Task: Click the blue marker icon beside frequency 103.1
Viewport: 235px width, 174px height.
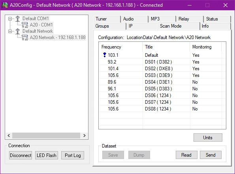Action: click(104, 55)
